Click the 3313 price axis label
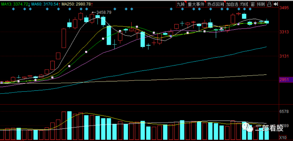 tap(284, 32)
